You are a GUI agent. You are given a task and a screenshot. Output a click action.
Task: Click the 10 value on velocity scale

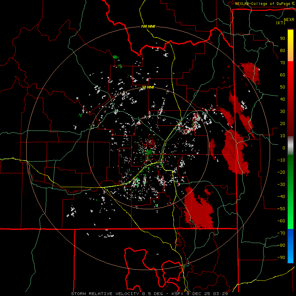283,136
